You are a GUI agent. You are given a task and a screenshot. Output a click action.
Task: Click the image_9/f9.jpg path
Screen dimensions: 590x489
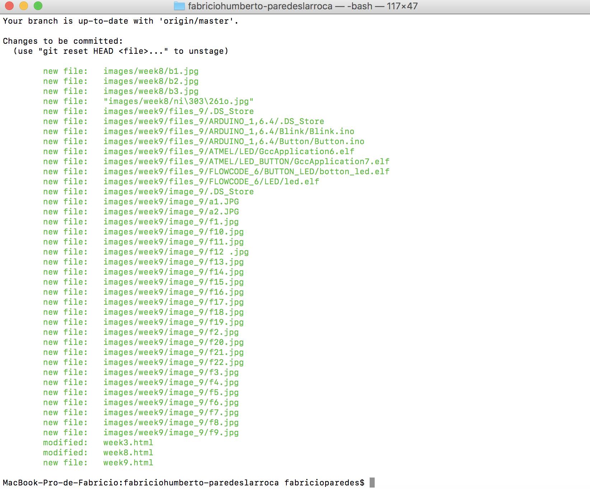(171, 433)
